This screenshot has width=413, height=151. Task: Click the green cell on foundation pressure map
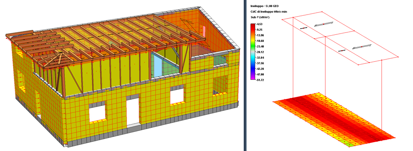tap(350, 145)
